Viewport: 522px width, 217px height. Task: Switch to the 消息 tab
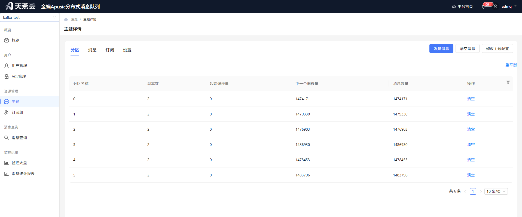[x=92, y=50]
